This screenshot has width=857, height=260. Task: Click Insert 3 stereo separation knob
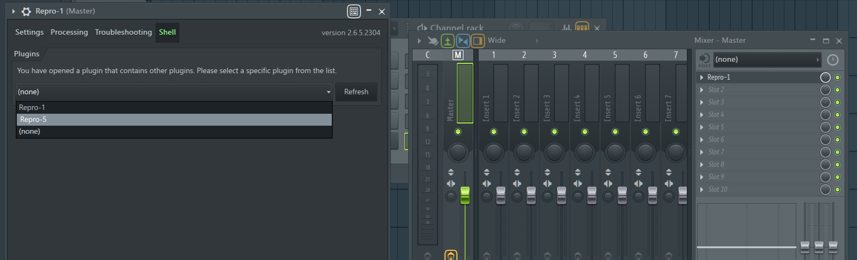[547, 197]
